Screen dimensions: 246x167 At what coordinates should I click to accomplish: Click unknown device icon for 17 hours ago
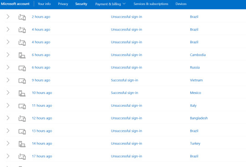click(x=22, y=157)
